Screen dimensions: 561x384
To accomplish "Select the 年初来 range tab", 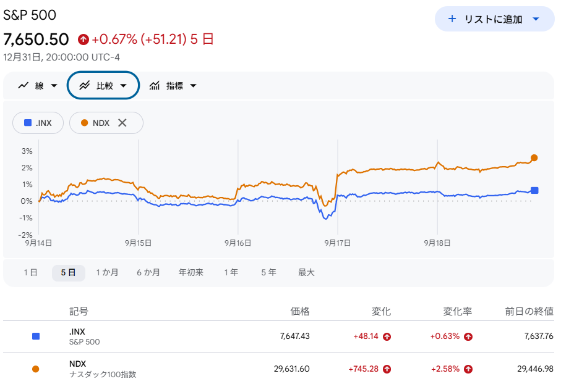I will [191, 273].
